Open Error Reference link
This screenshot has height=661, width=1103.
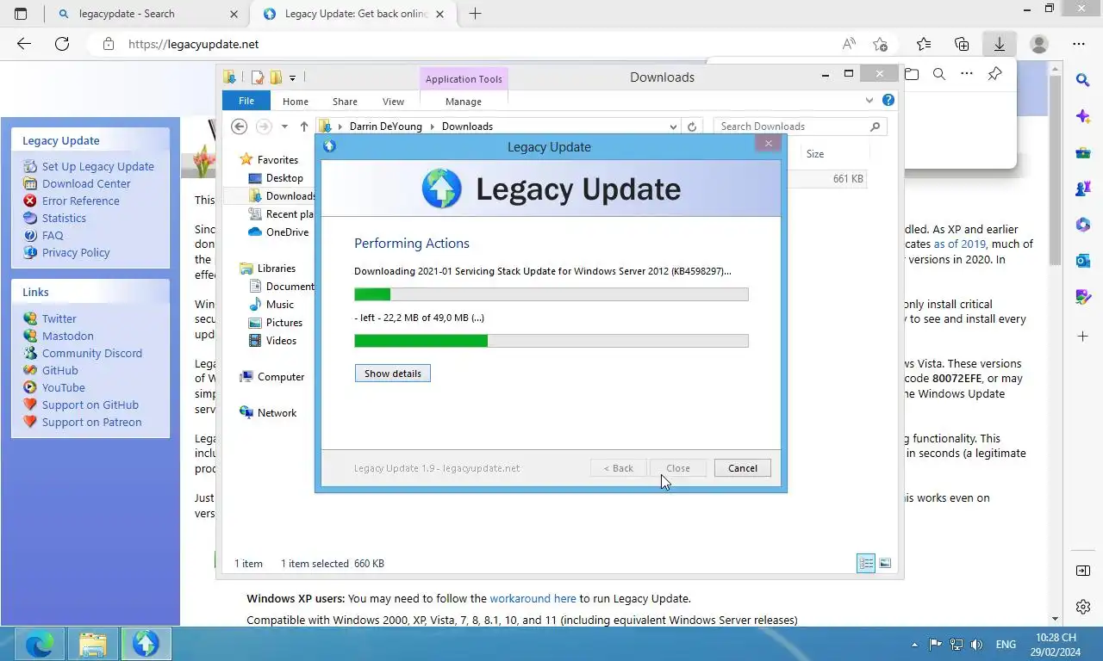81,201
